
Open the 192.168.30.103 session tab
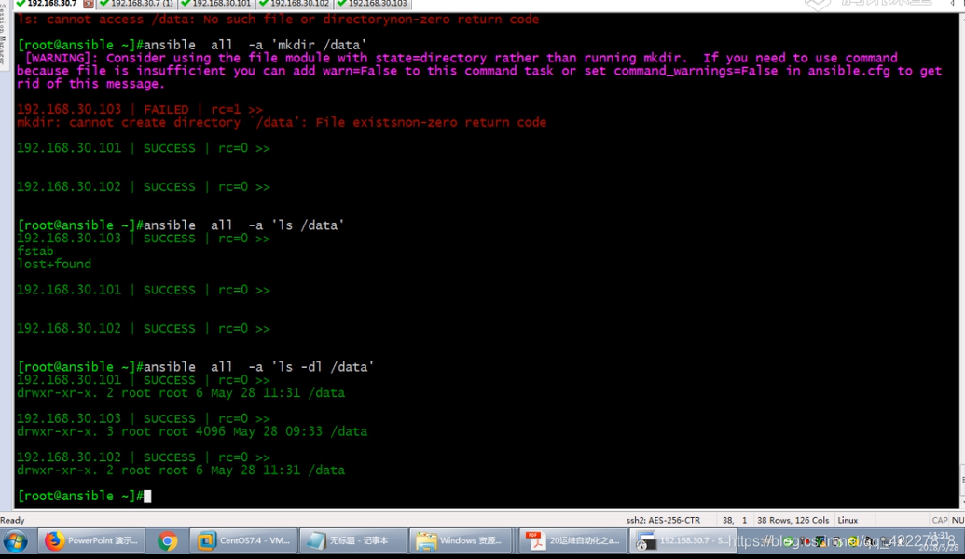click(372, 4)
